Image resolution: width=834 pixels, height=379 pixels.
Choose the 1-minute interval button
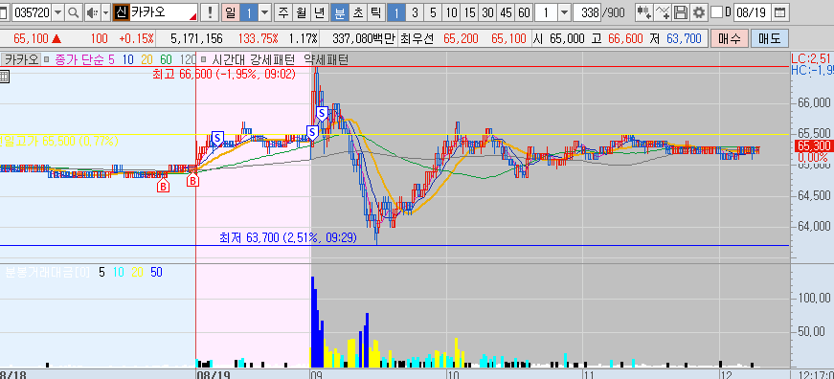396,12
